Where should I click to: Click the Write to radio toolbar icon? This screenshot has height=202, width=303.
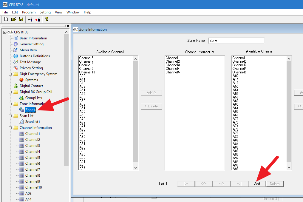click(x=38, y=19)
